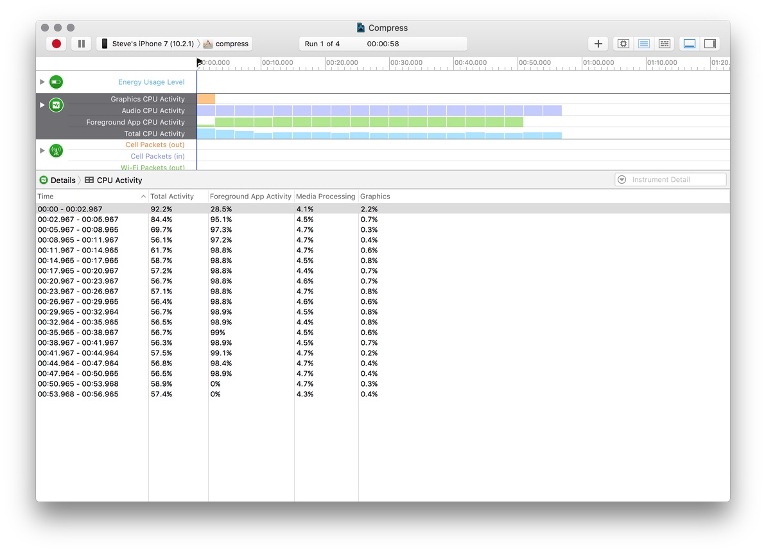Open the compress target app selector
The width and height of the screenshot is (766, 553).
227,44
